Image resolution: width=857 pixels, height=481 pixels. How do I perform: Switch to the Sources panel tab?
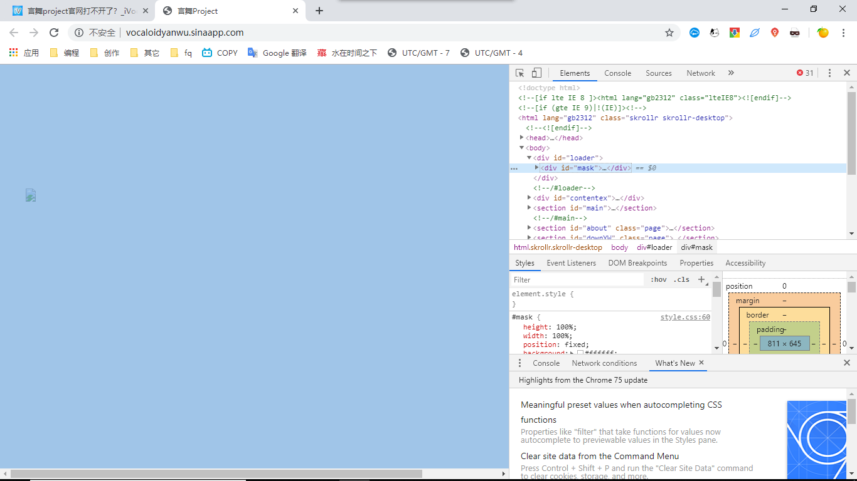coord(659,73)
